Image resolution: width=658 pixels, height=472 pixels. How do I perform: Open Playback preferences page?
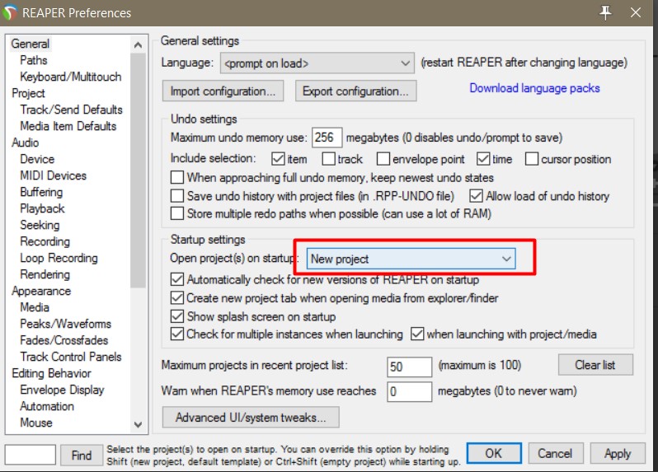[42, 208]
